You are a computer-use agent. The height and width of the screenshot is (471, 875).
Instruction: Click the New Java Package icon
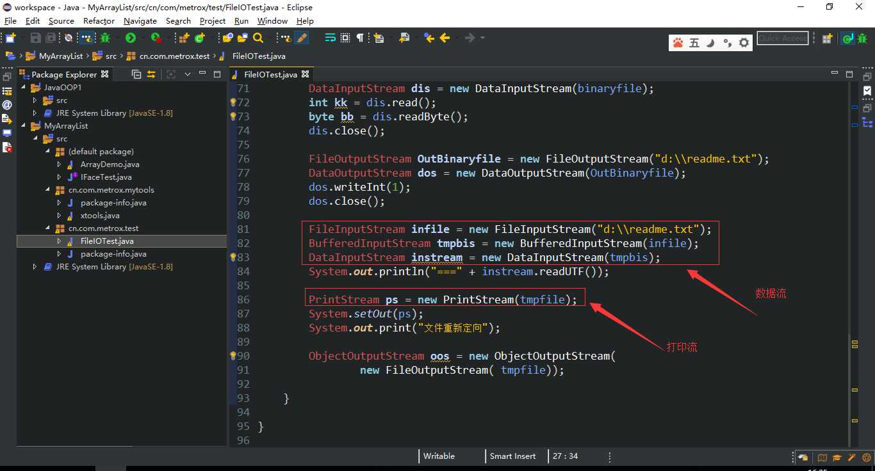point(183,38)
